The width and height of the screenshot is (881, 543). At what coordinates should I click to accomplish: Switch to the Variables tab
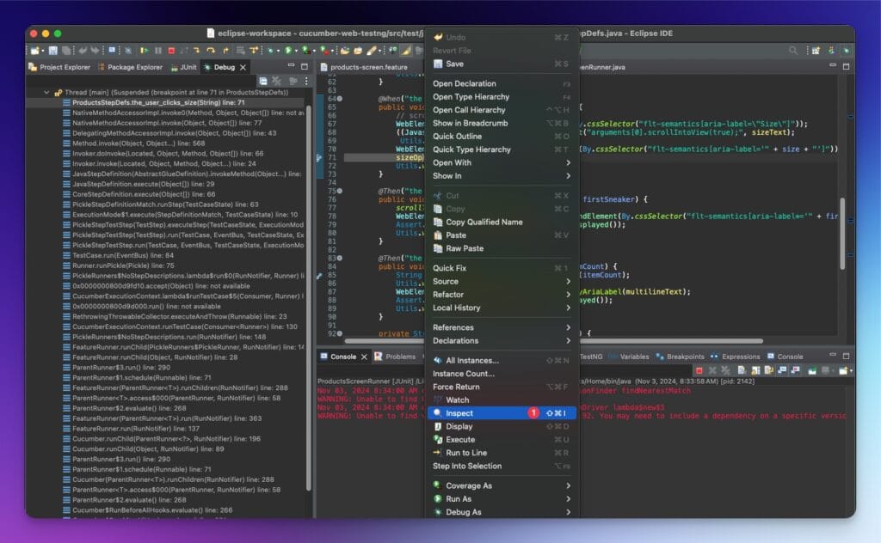[629, 357]
